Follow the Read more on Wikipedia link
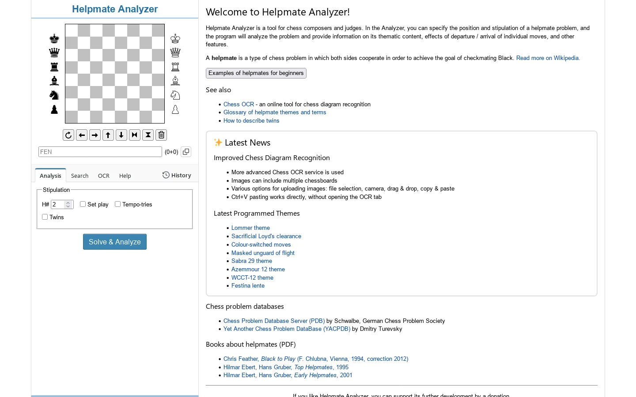The image size is (636, 397). coord(548,58)
